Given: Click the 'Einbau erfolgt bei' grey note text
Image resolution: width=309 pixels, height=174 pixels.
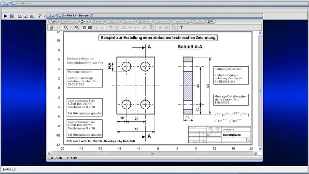Looking at the screenshot, I should click(81, 58).
